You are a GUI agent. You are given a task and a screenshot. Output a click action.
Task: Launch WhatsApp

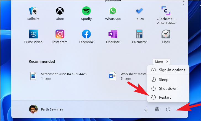coord(113,13)
